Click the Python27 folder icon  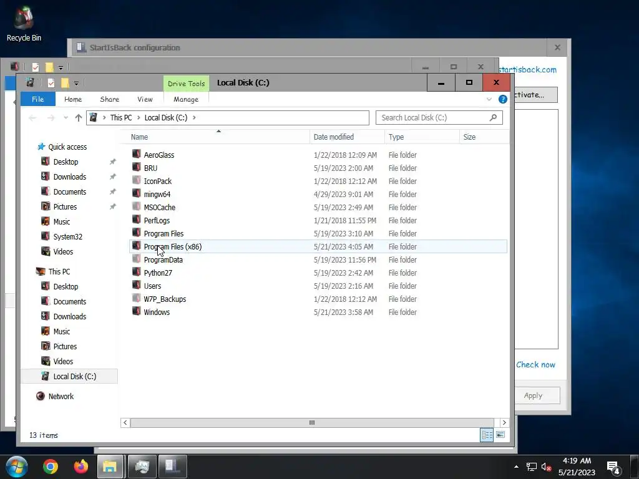coord(137,273)
